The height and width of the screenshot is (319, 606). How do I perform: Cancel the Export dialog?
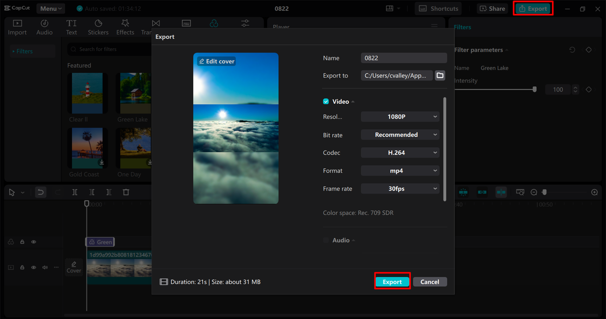tap(430, 282)
